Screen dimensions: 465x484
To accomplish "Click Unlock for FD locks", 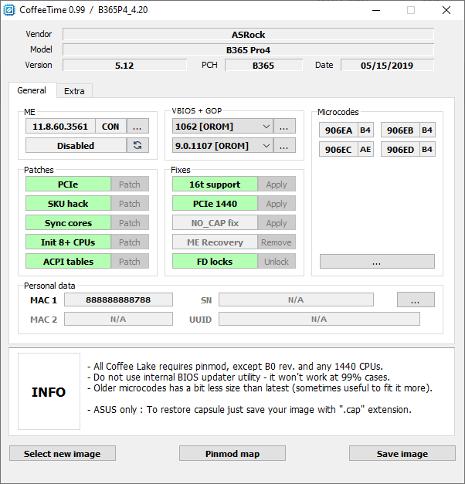I will click(277, 262).
